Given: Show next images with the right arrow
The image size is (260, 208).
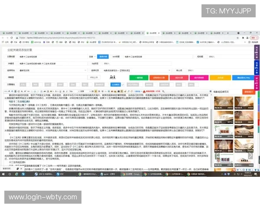Looking at the screenshot, I should 250,156.
